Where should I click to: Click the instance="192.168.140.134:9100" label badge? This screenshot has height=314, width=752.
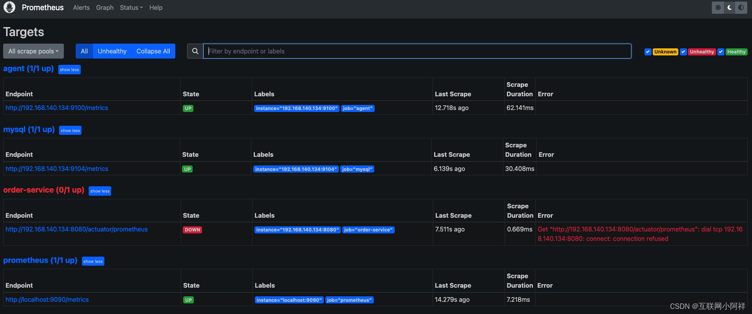297,108
